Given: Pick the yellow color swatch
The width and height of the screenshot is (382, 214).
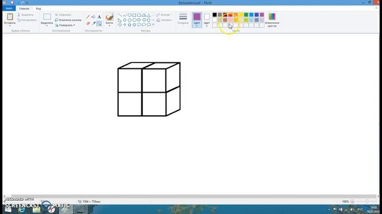Looking at the screenshot, I should [241, 15].
